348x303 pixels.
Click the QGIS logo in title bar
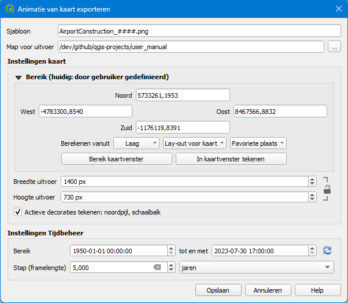click(x=9, y=9)
